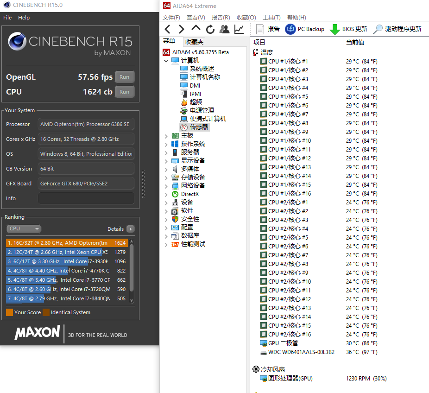Click the Your Score orange swatch
Image resolution: width=429 pixels, height=393 pixels.
point(10,312)
